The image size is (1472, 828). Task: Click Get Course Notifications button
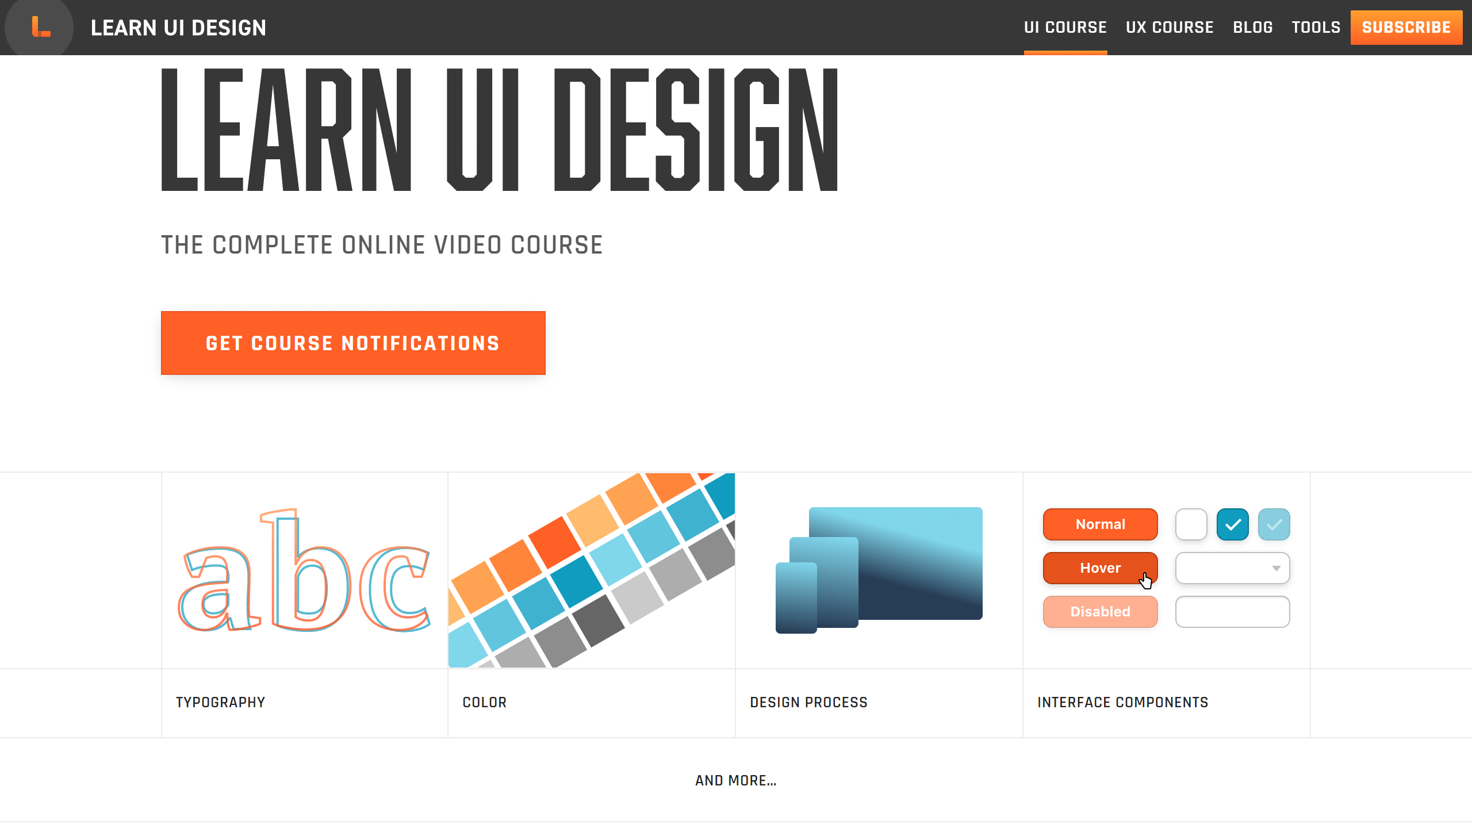pos(353,343)
